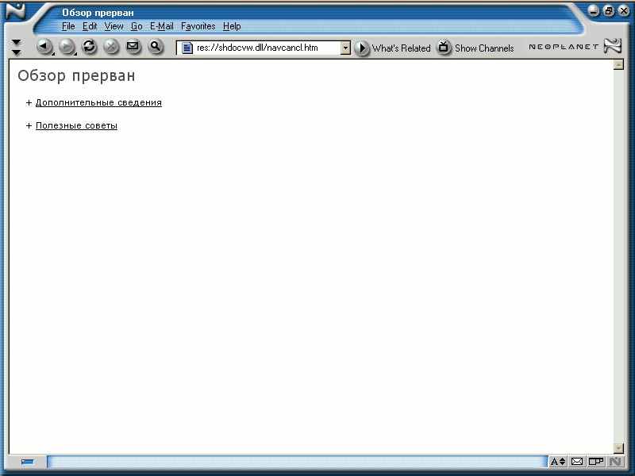Open the E-Mail menu

point(162,26)
